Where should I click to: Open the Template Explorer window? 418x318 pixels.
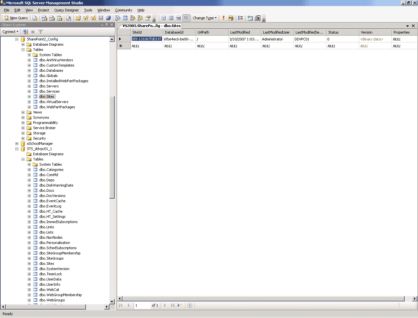click(x=140, y=18)
